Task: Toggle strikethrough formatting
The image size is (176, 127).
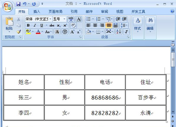Action: pos(52,25)
